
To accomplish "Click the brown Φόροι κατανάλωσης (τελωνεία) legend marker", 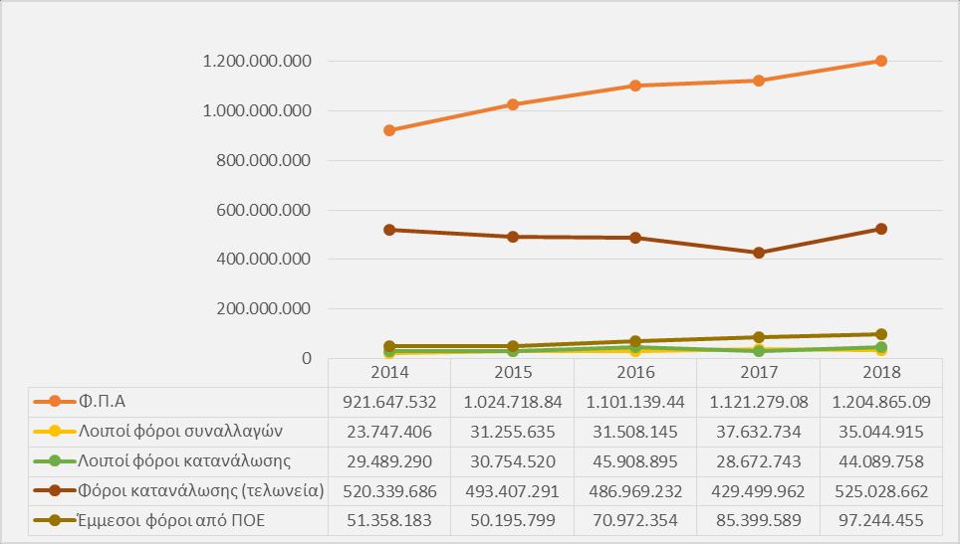I will (x=55, y=490).
